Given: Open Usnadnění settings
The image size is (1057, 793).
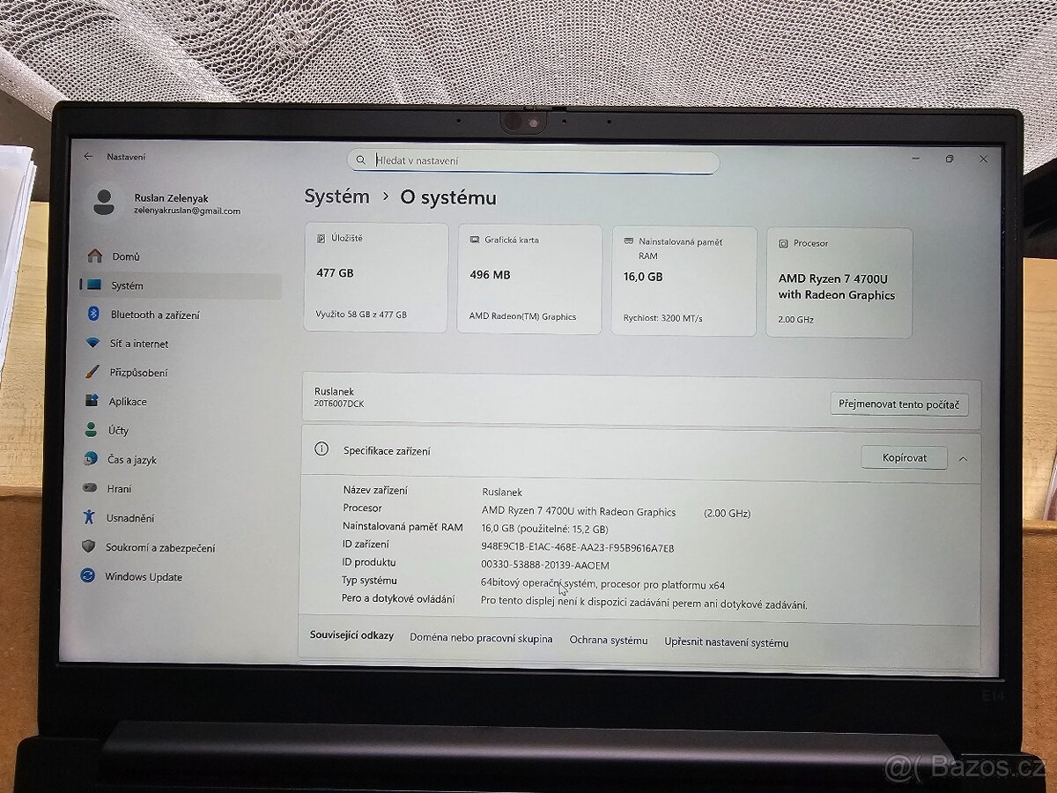Looking at the screenshot, I should pyautogui.click(x=130, y=518).
